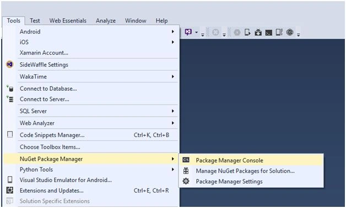
Task: Expand the SQL Server submenu arrow
Action: (173, 111)
